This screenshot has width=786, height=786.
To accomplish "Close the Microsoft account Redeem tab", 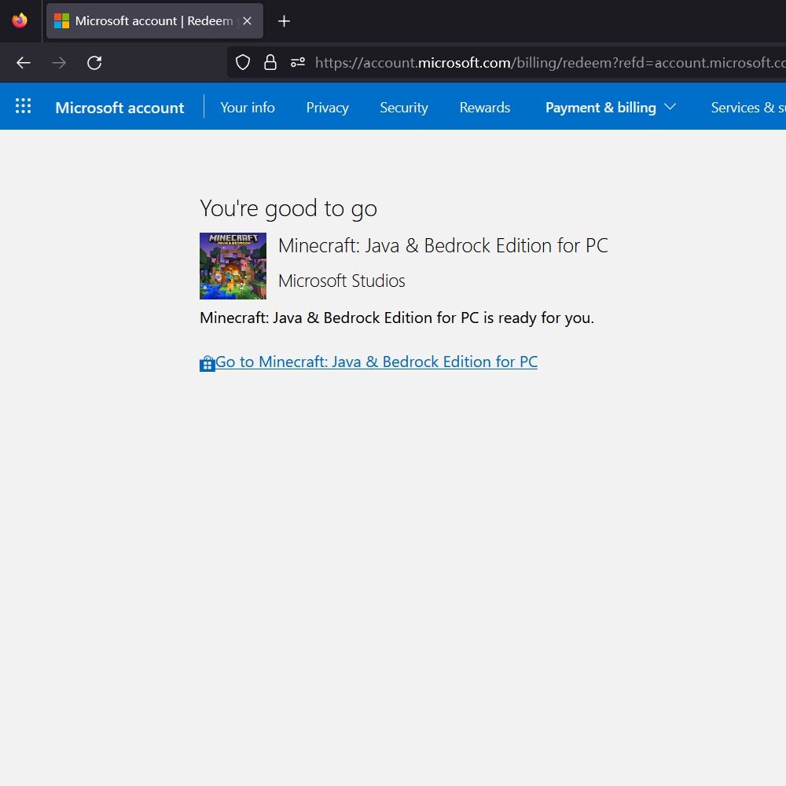I will click(247, 21).
